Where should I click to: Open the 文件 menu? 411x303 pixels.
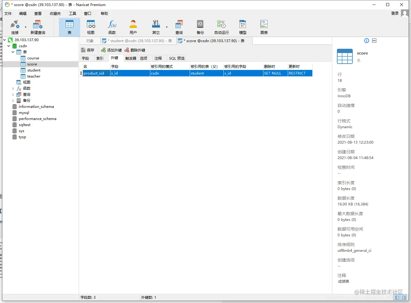pyautogui.click(x=8, y=13)
